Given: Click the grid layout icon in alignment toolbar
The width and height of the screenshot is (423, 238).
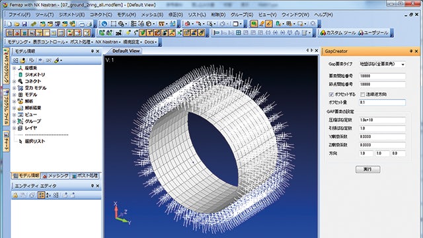Looking at the screenshot, I should tap(239, 33).
